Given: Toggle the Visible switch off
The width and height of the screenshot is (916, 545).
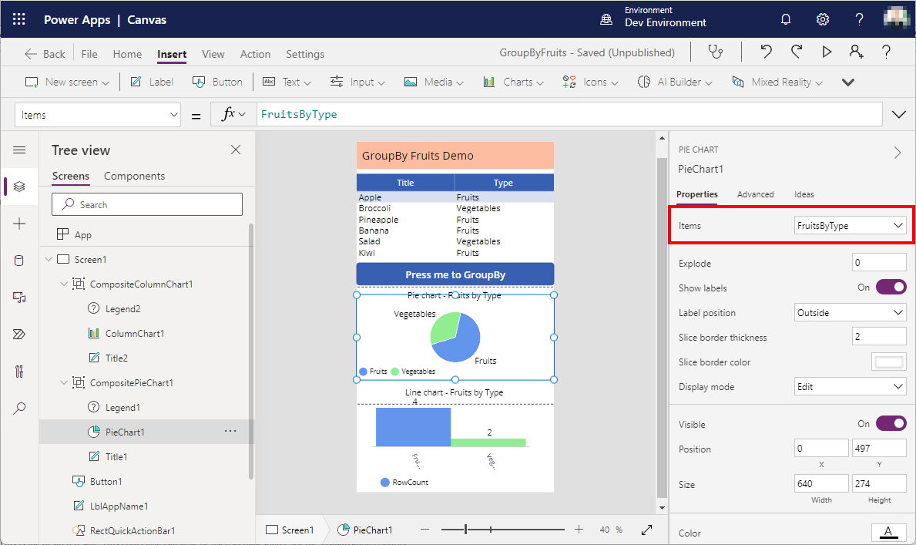Looking at the screenshot, I should click(x=891, y=424).
